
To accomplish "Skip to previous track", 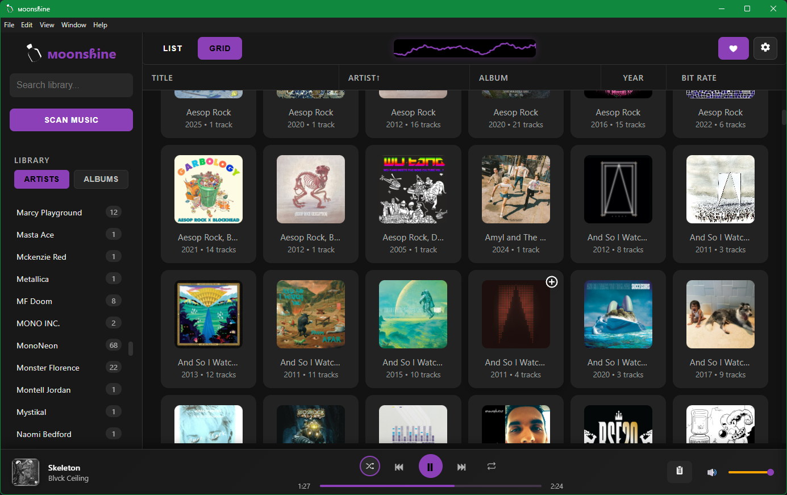I will (x=399, y=467).
